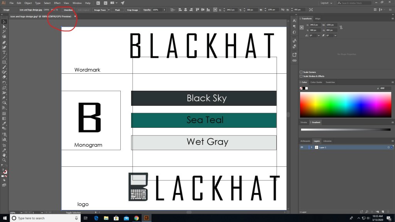Click the Adobe Stock (St) icon
The height and width of the screenshot is (222, 395).
(x=106, y=3)
